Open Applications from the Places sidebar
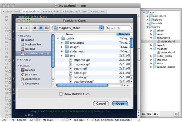Image resolution: width=182 pixels, height=122 pixels. (x=33, y=79)
